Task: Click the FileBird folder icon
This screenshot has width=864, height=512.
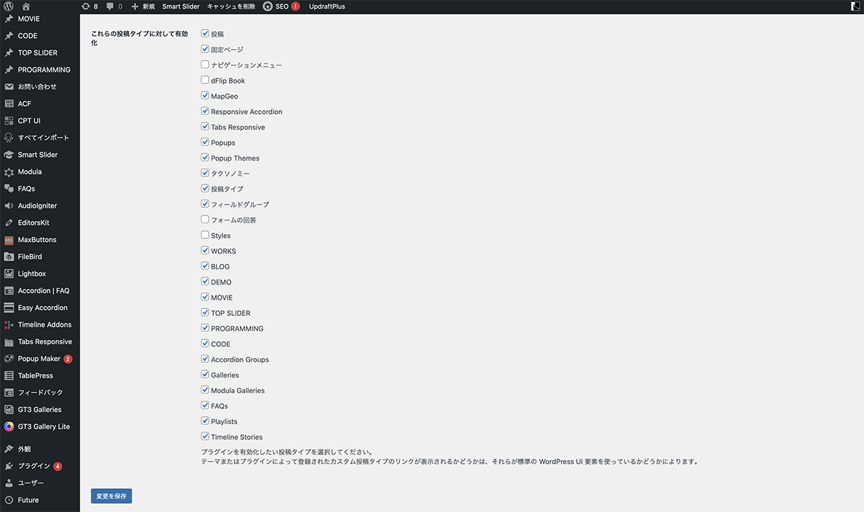Action: pos(9,257)
